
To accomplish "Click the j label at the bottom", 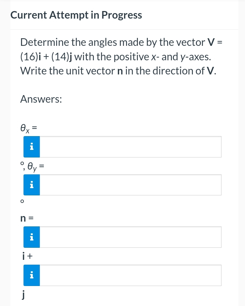I will pyautogui.click(x=22, y=294).
